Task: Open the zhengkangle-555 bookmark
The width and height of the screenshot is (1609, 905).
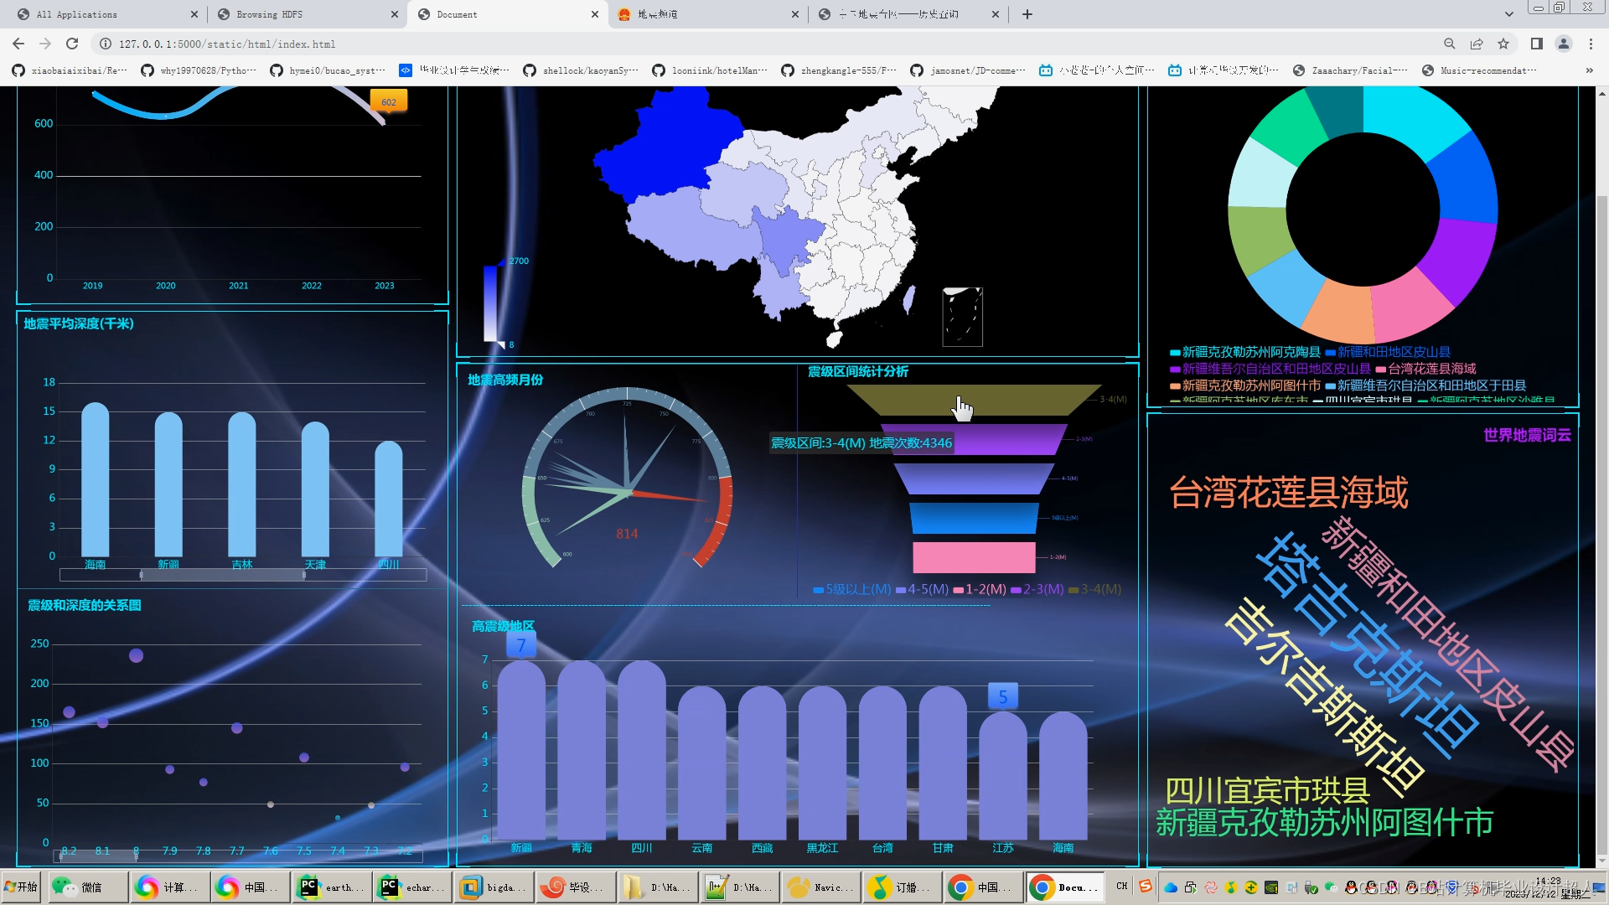Action: click(x=838, y=70)
